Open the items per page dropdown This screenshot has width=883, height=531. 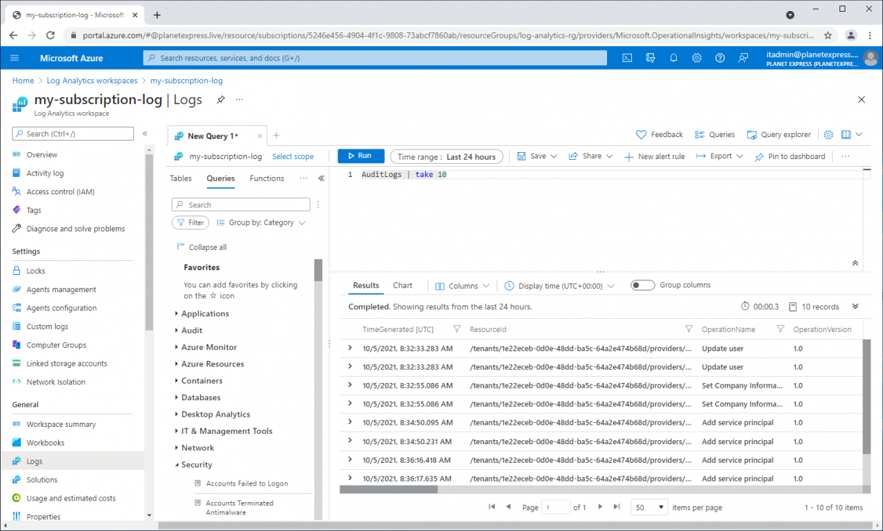(649, 508)
